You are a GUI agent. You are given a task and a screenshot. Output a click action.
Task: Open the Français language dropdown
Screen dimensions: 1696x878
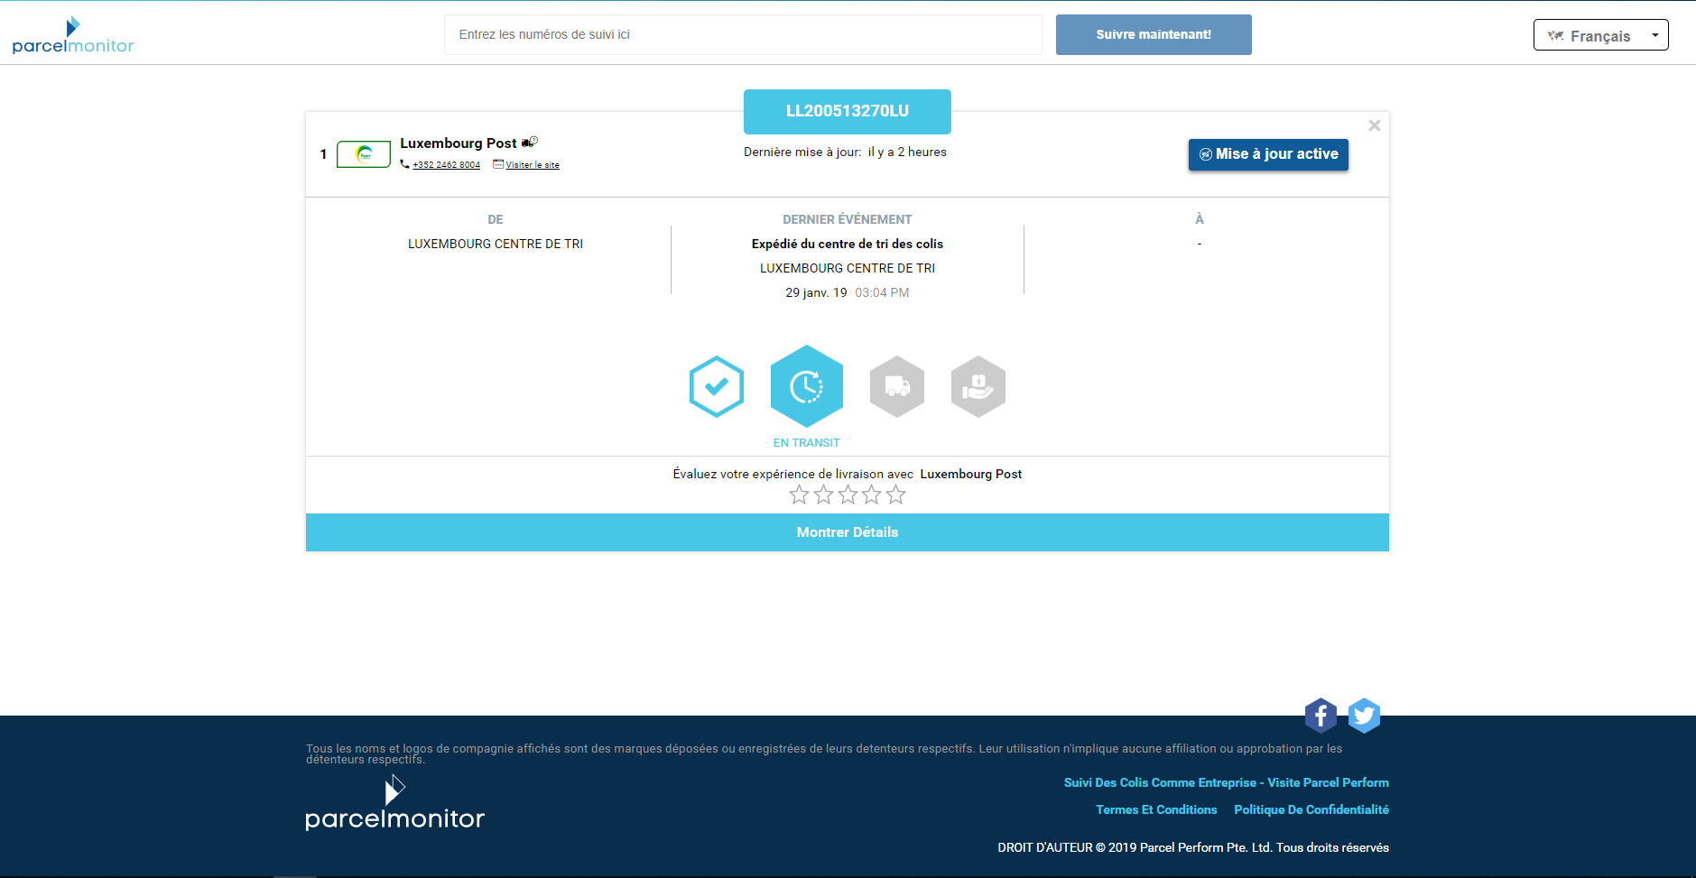click(x=1600, y=35)
